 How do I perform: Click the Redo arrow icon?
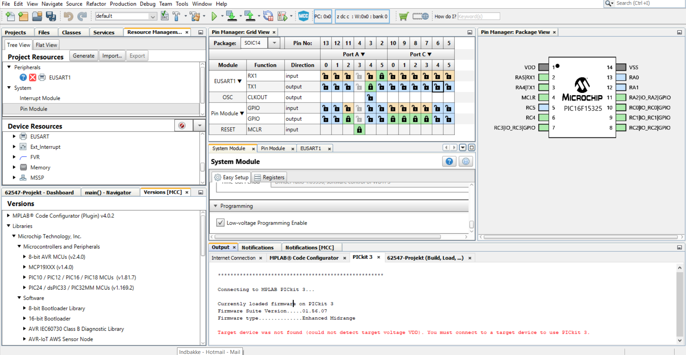(x=82, y=16)
